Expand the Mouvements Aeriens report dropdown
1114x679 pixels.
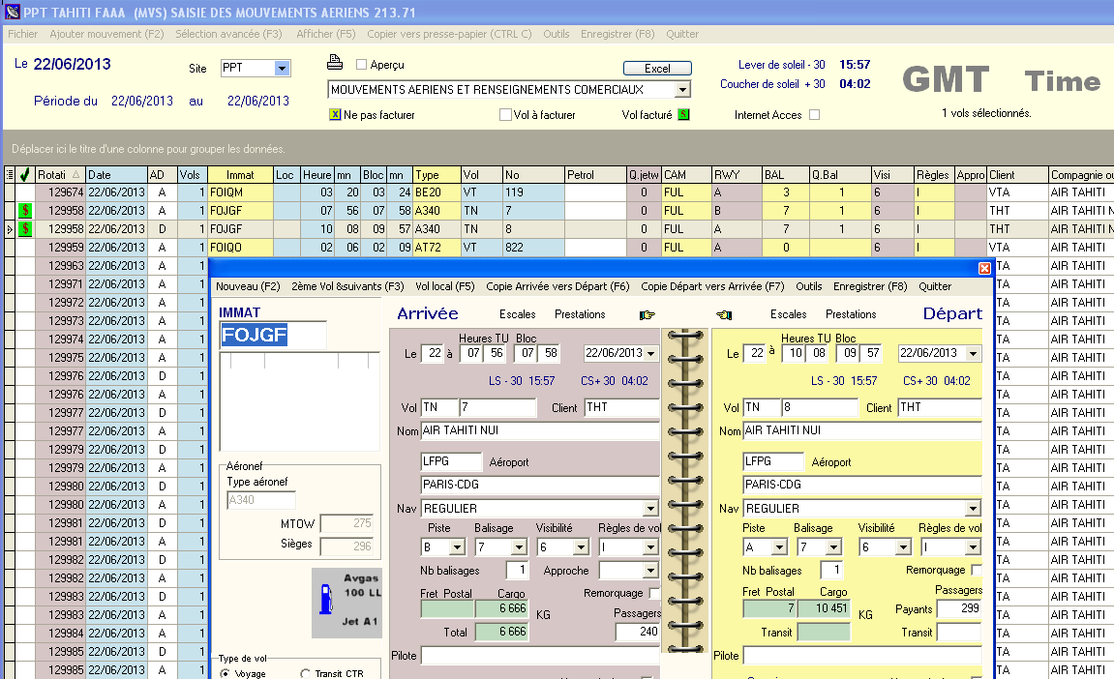point(682,90)
